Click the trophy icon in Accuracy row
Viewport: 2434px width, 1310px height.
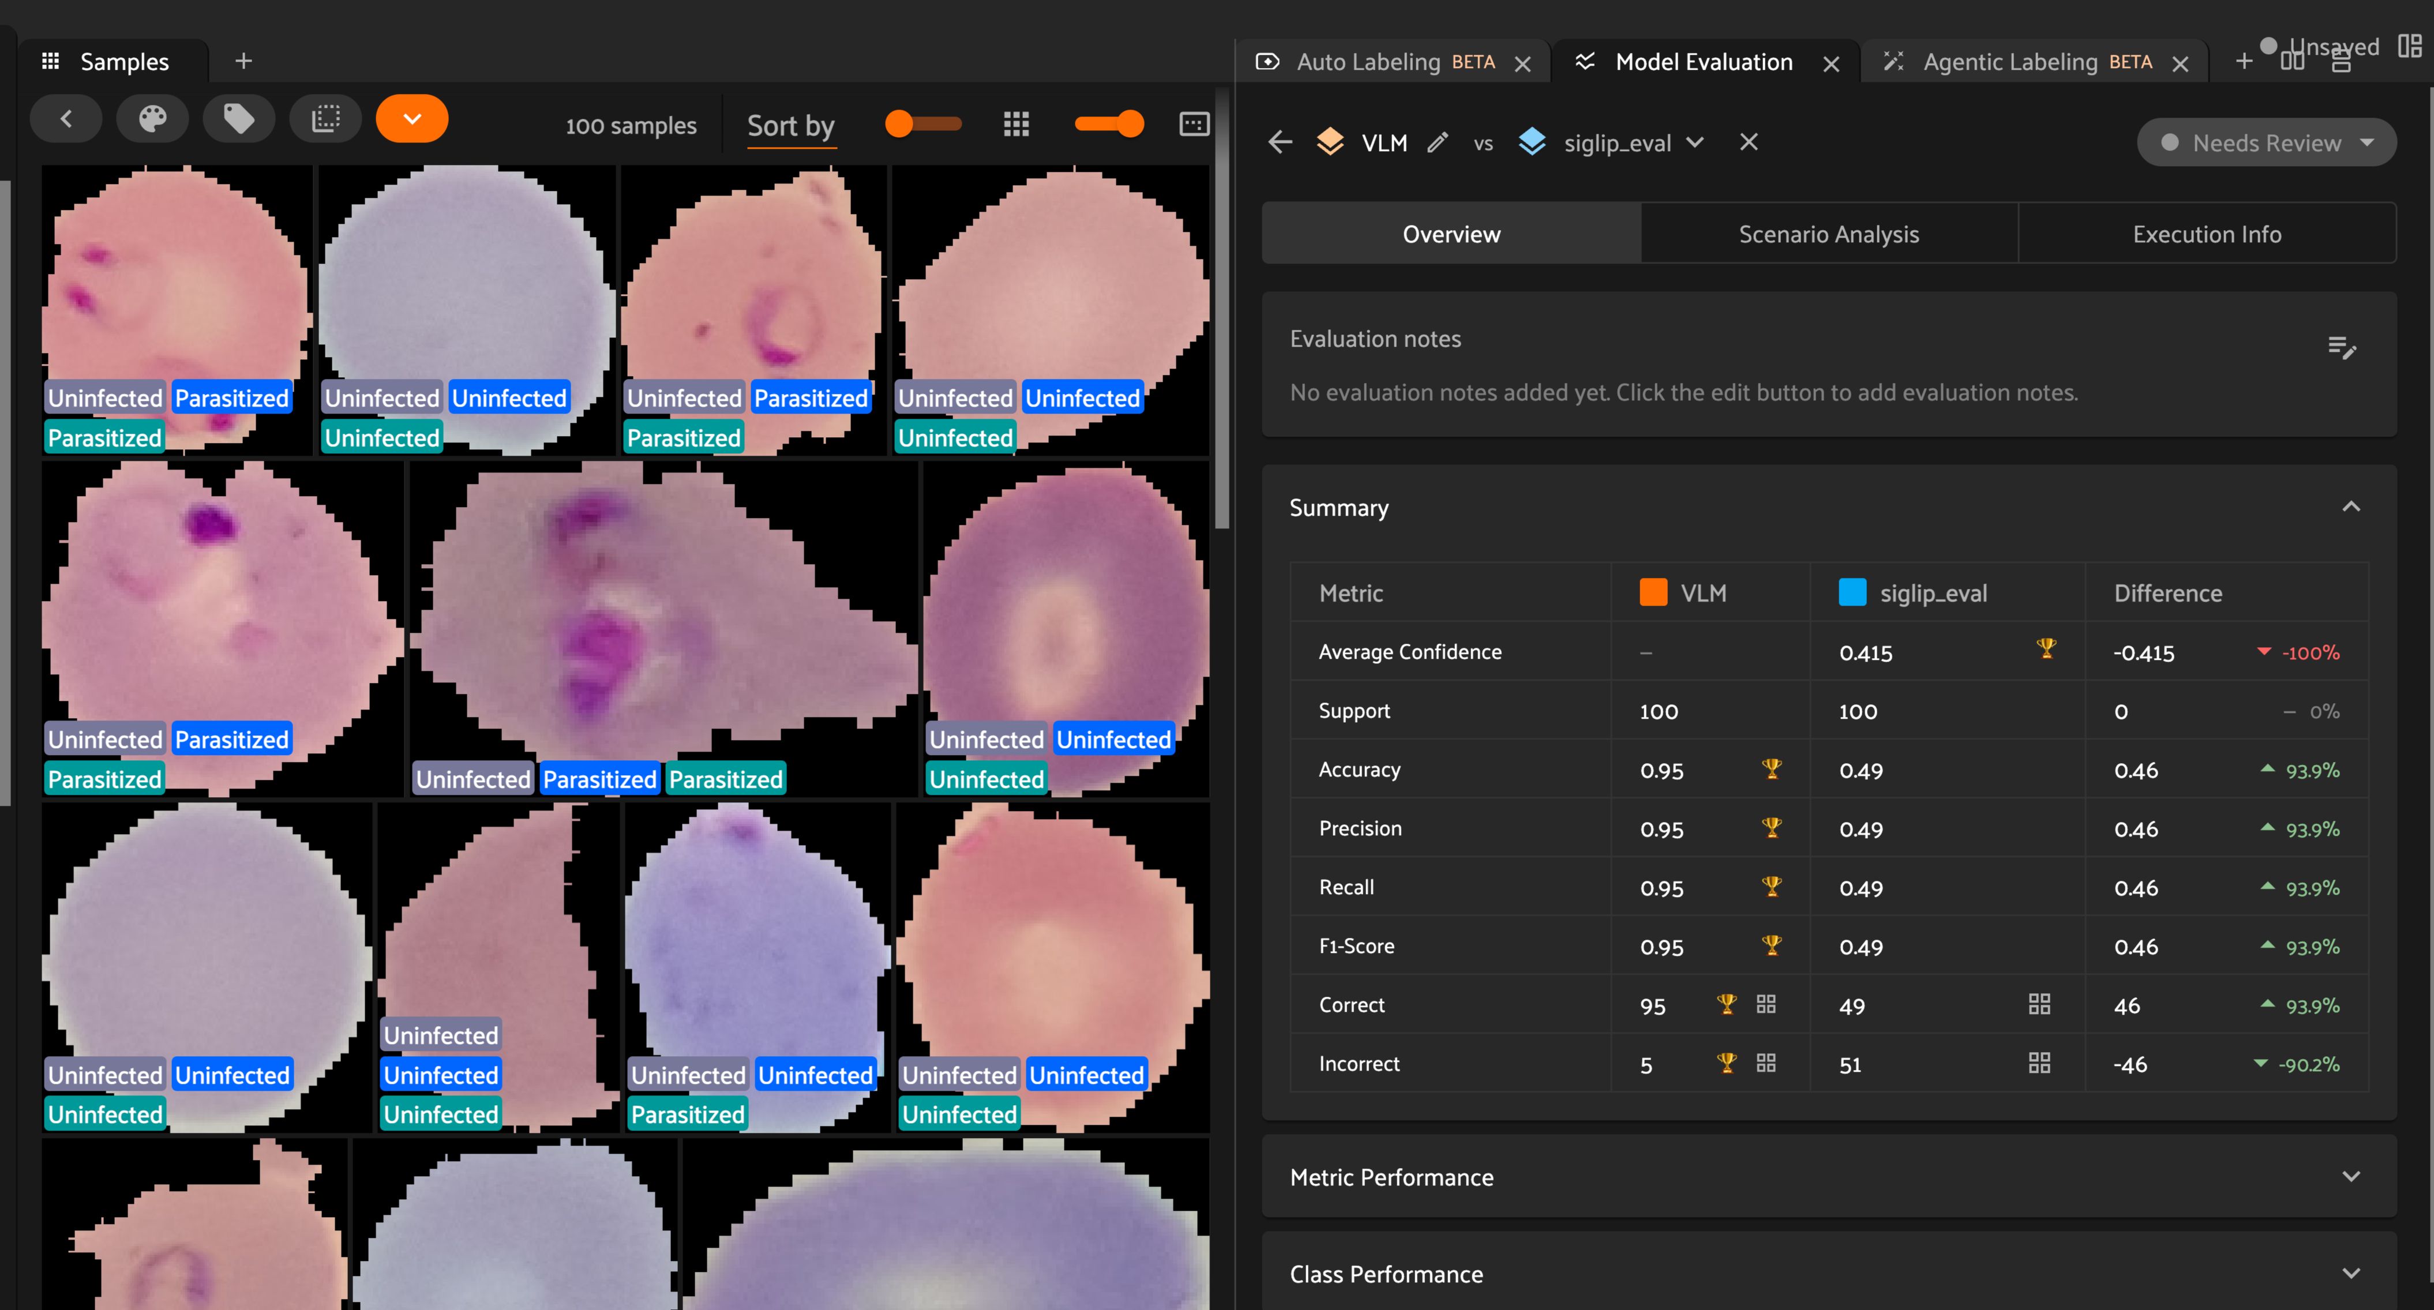click(1772, 769)
